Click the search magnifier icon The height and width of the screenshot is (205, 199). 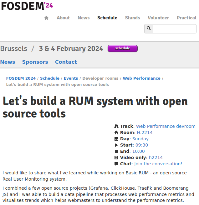click(149, 29)
